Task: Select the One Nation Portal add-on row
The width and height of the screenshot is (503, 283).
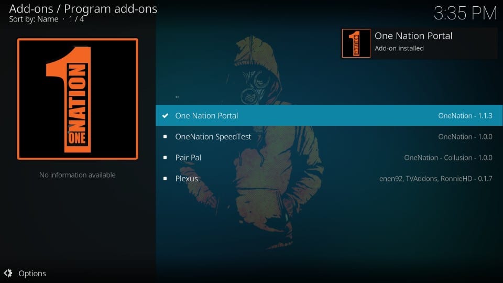Action: pyautogui.click(x=329, y=115)
